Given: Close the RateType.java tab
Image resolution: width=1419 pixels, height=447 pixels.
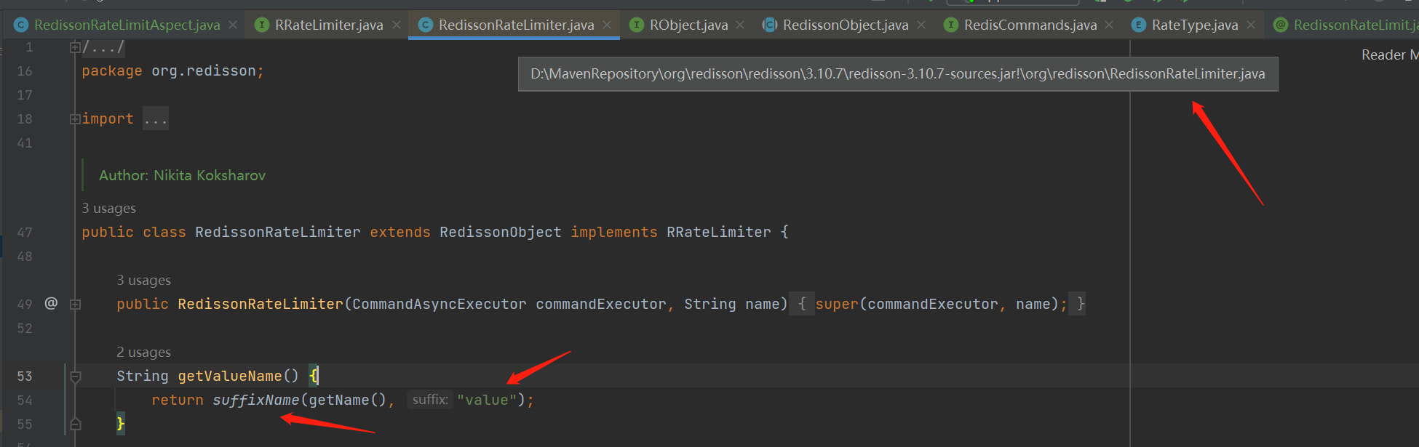Looking at the screenshot, I should pyautogui.click(x=1251, y=25).
